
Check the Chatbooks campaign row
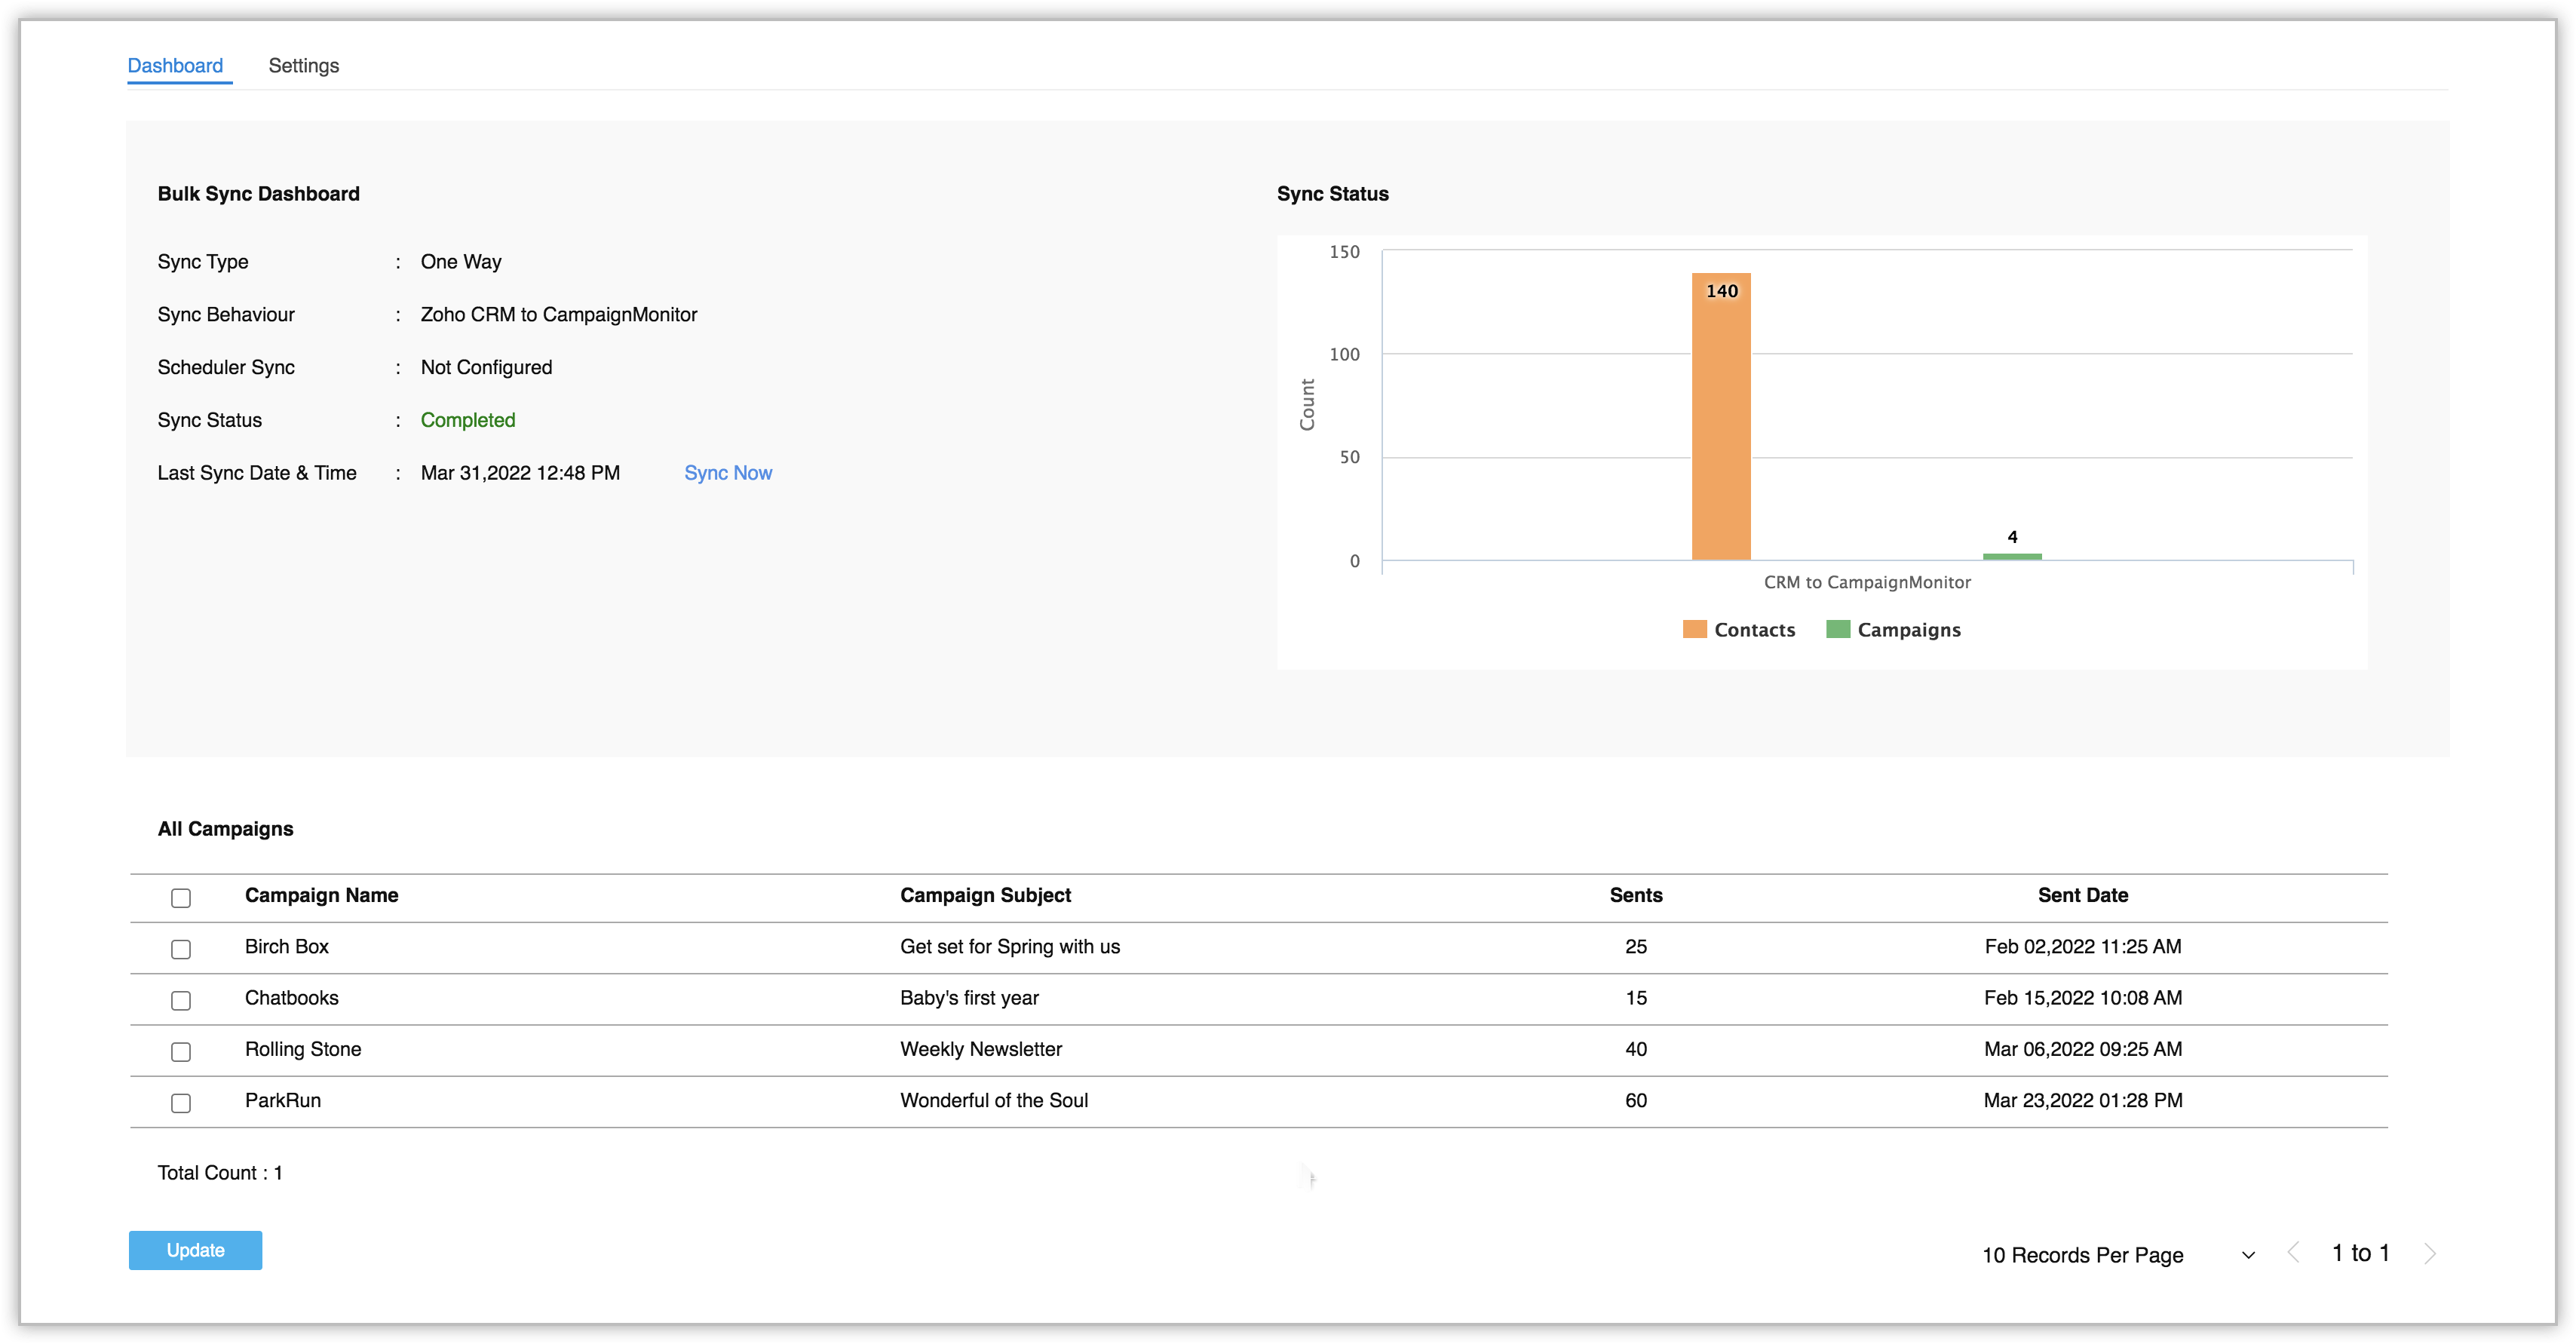[181, 1000]
